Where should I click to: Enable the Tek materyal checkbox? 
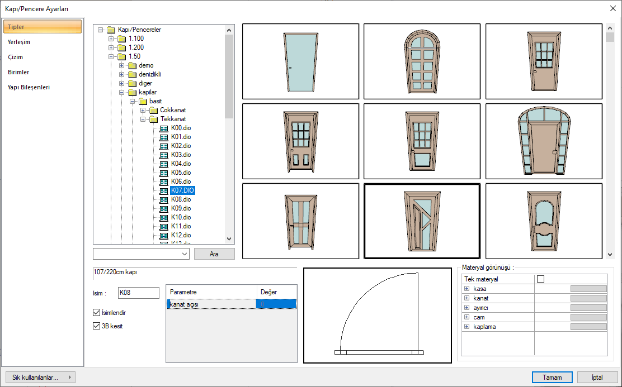(540, 279)
